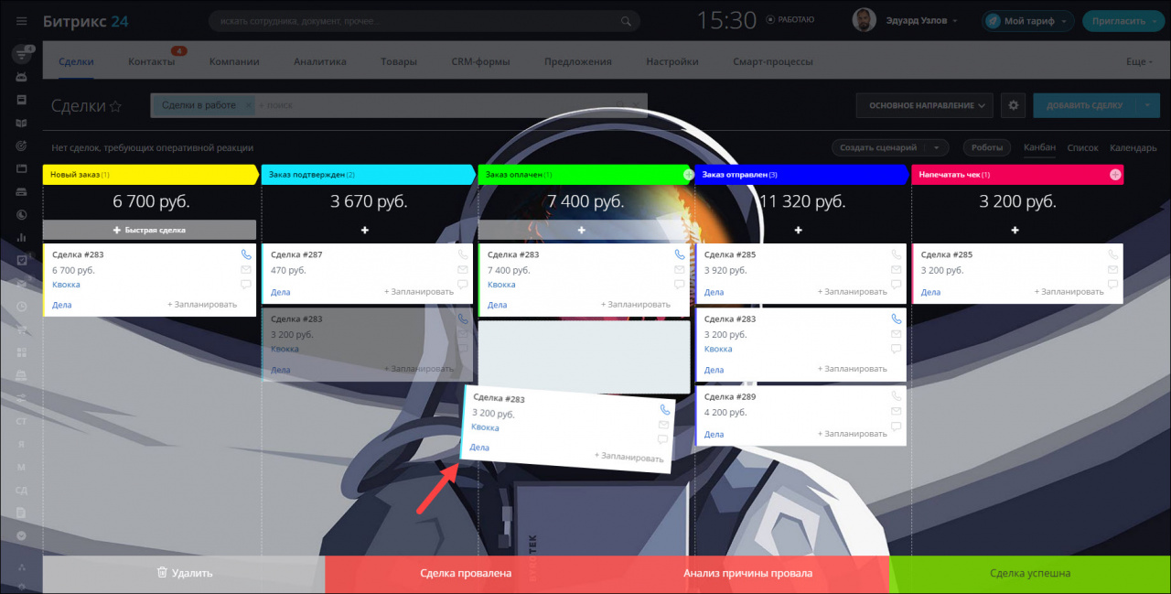Click the Сделка успешна drop zone
This screenshot has height=594, width=1171.
pos(1030,574)
